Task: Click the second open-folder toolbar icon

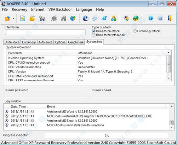Action: (x=32, y=18)
